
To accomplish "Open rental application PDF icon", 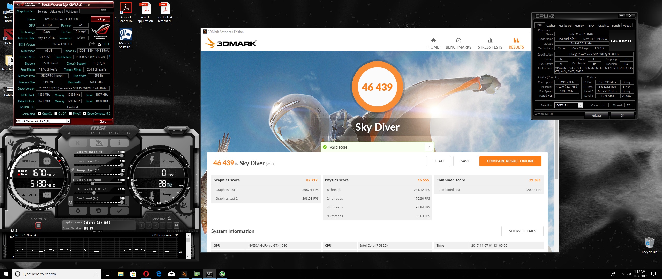I will [145, 12].
